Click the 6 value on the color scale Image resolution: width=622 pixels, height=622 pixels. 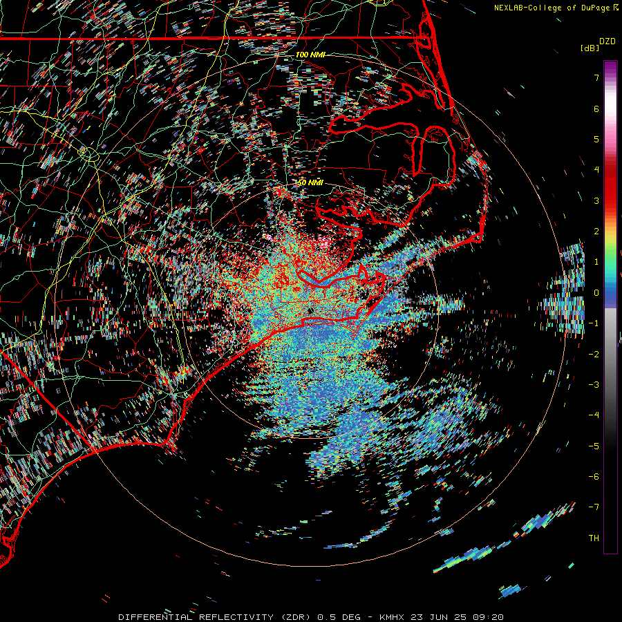[x=596, y=109]
